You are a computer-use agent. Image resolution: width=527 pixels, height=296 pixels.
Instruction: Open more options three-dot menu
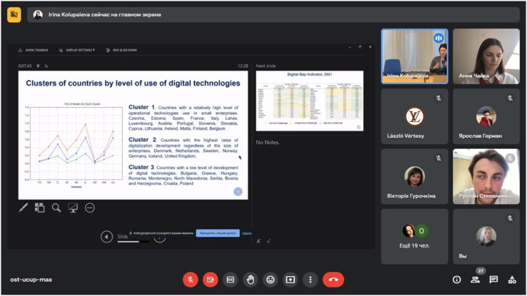(310, 280)
